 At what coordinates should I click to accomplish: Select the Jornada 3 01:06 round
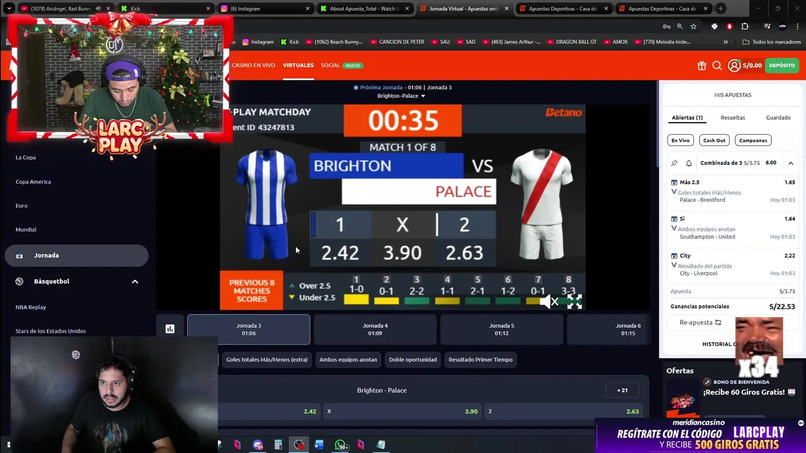(249, 329)
